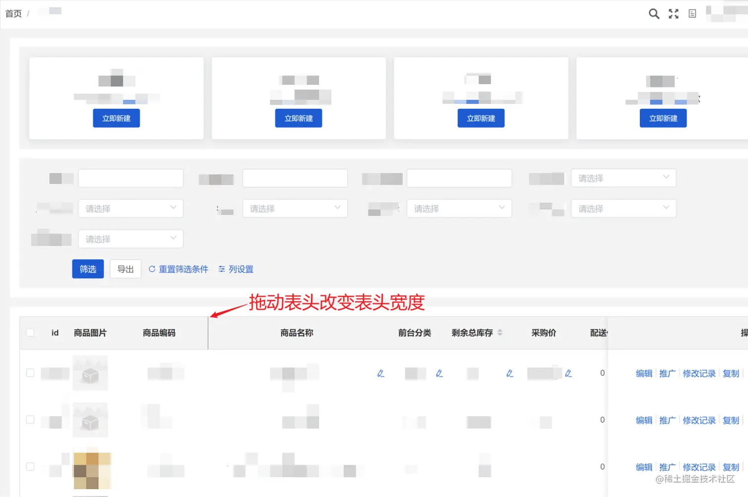Open 修改记录 for the first product
The image size is (748, 497).
(699, 373)
